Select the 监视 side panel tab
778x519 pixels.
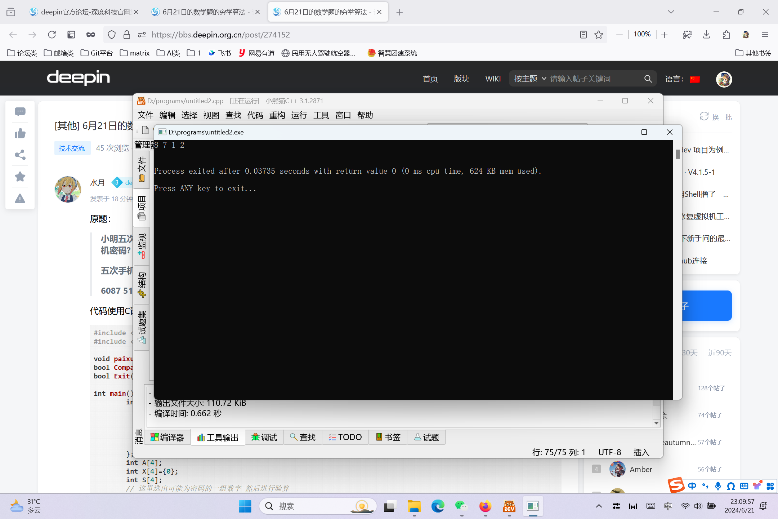pyautogui.click(x=142, y=247)
